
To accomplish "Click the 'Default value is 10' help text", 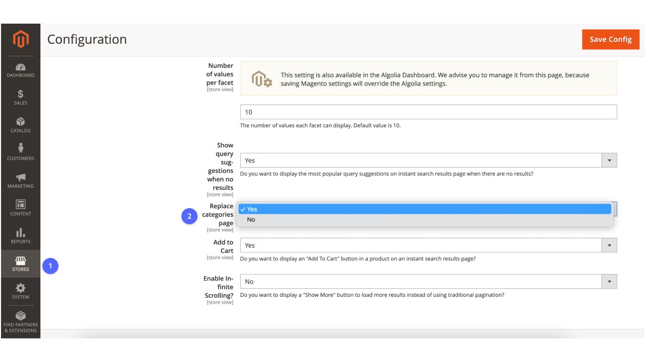I will click(x=320, y=125).
